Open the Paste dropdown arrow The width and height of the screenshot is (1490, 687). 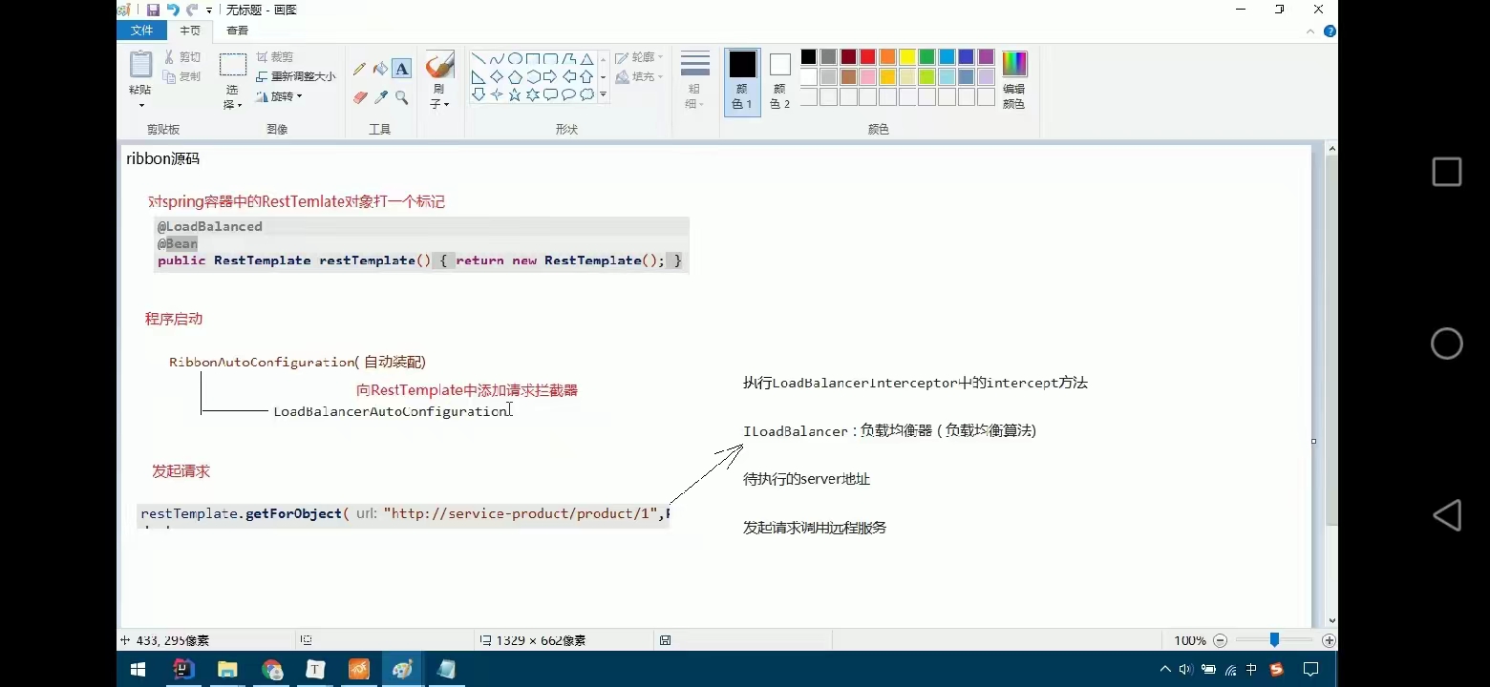click(x=140, y=105)
